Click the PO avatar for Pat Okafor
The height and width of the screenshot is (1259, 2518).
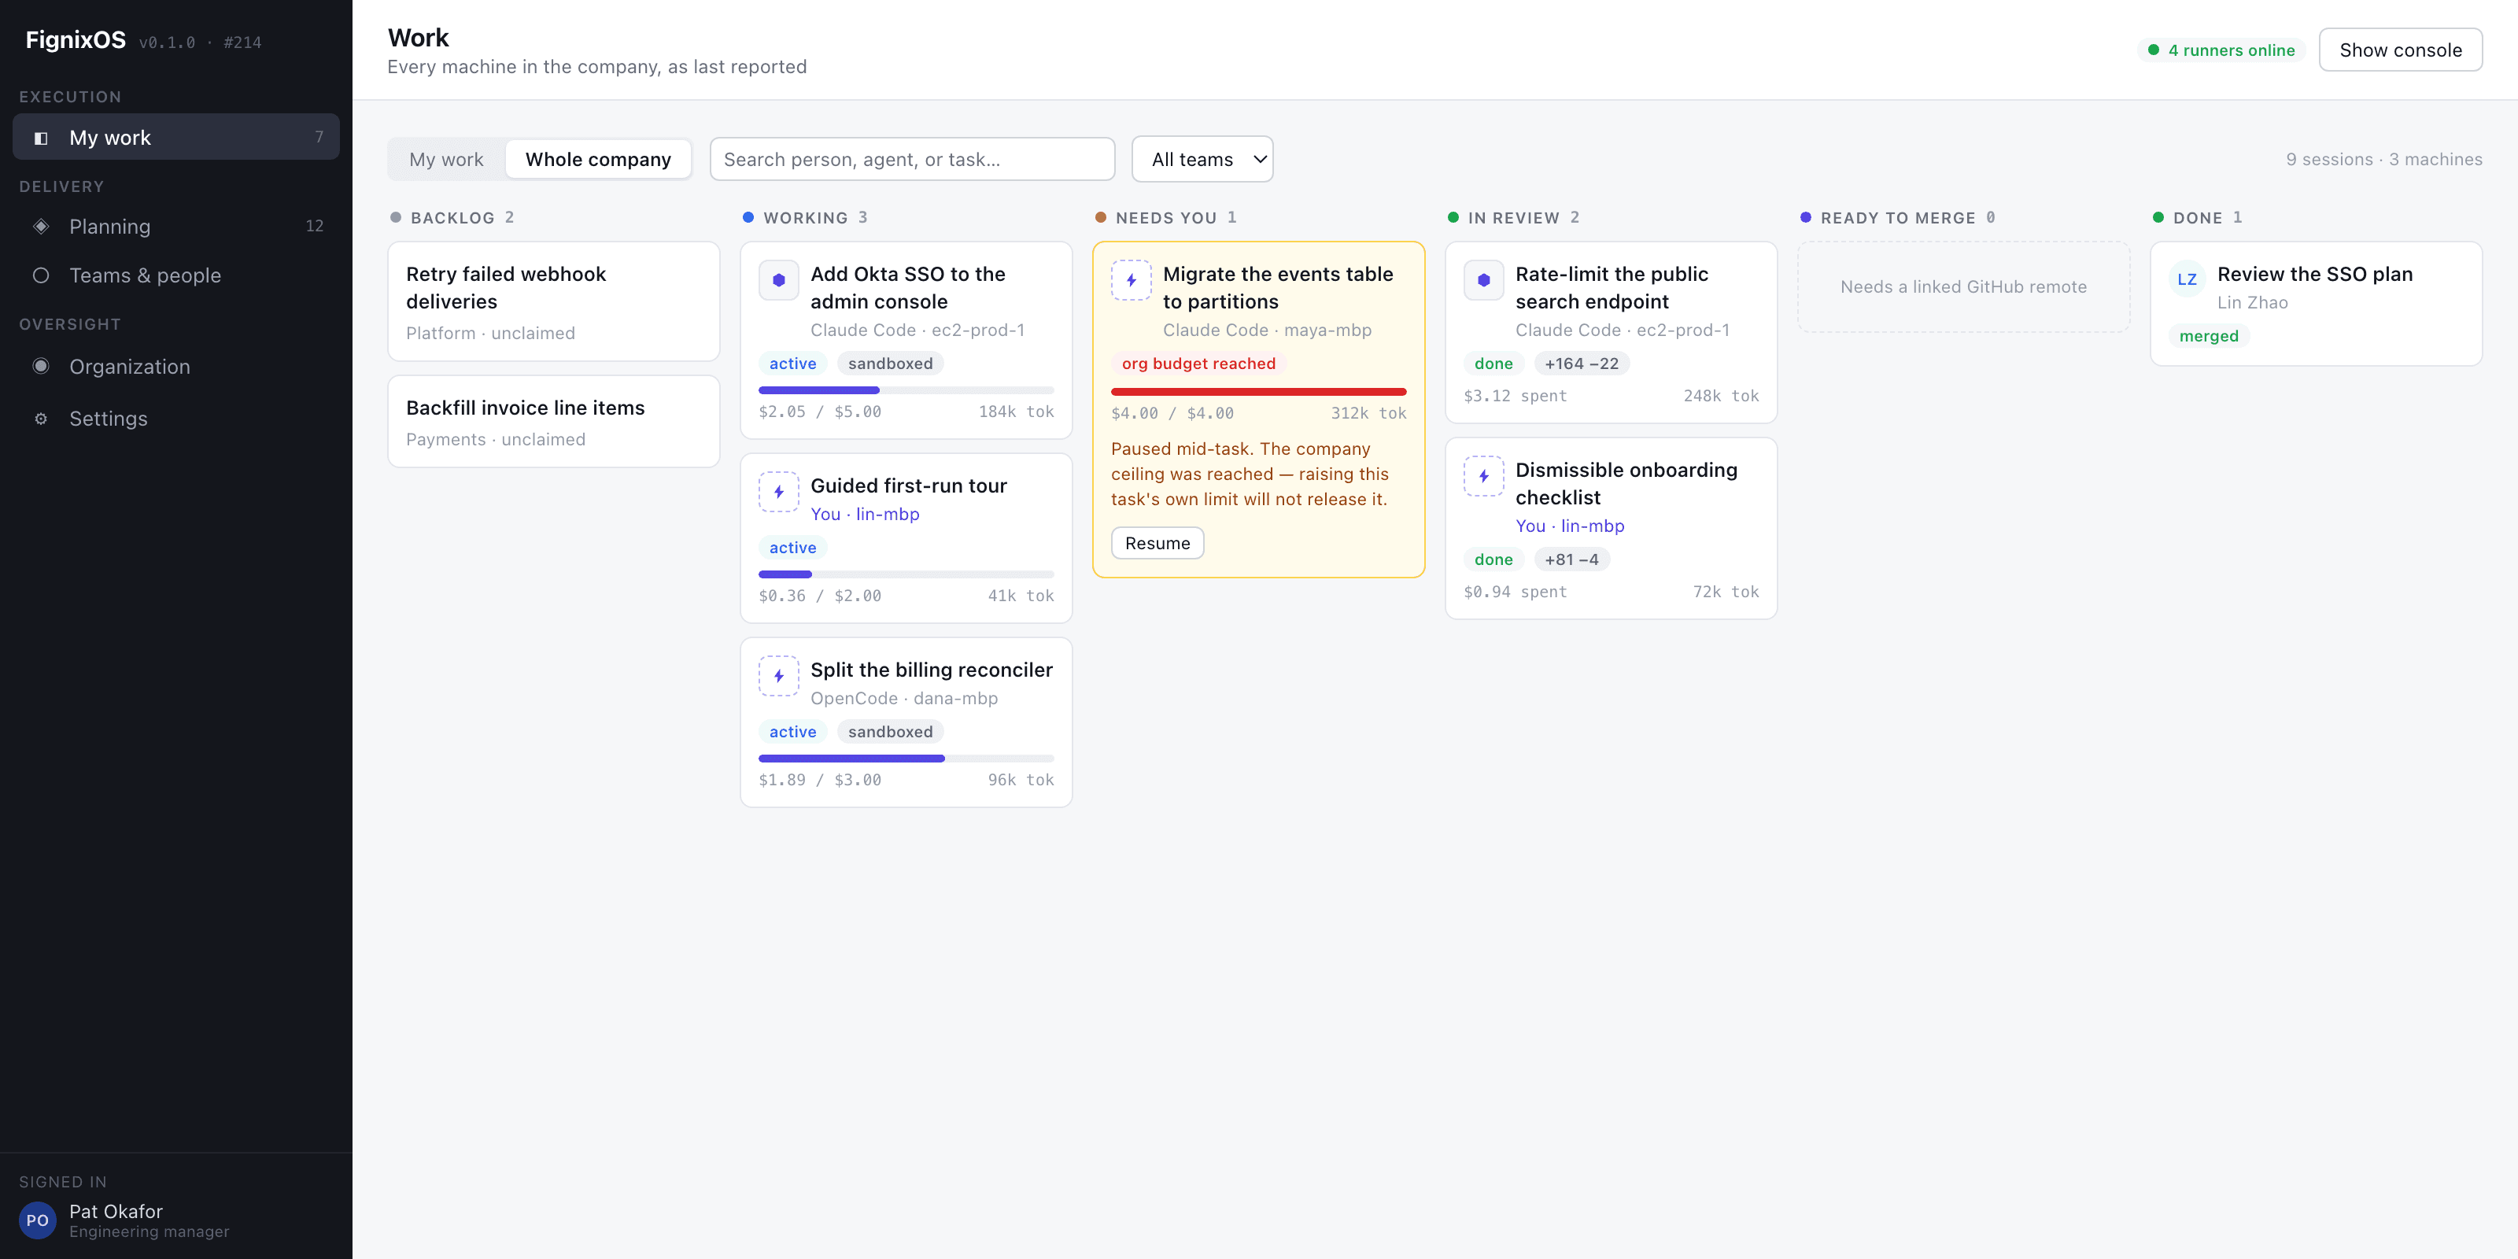37,1220
